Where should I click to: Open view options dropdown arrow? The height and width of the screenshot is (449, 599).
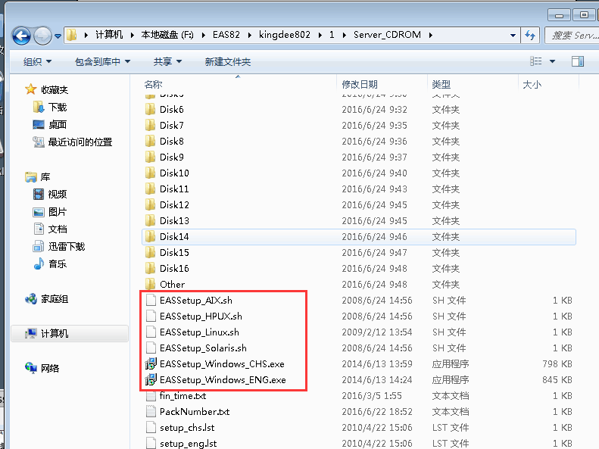click(x=552, y=61)
